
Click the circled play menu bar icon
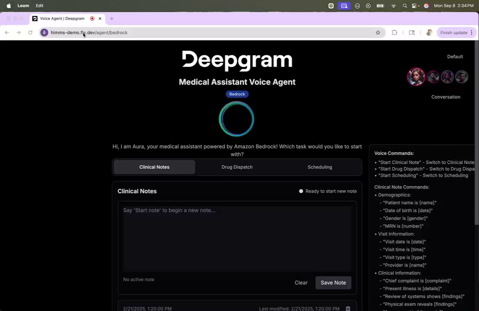pos(368,6)
